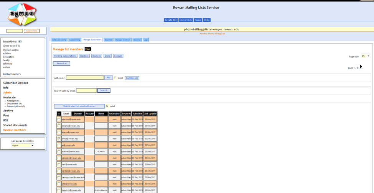Go to Home in top menu

point(198,20)
